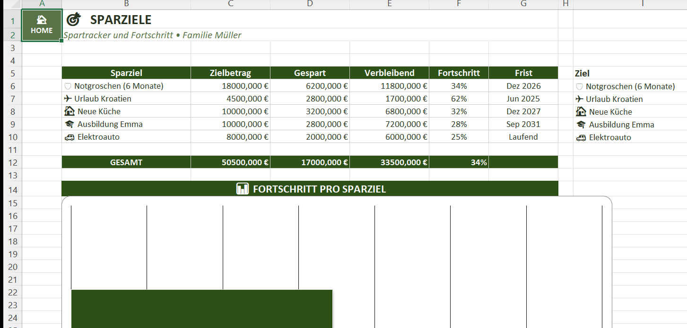Click the airplane icon beside Urlaub Kroatien in column B
Image resolution: width=687 pixels, height=328 pixels.
(x=68, y=99)
